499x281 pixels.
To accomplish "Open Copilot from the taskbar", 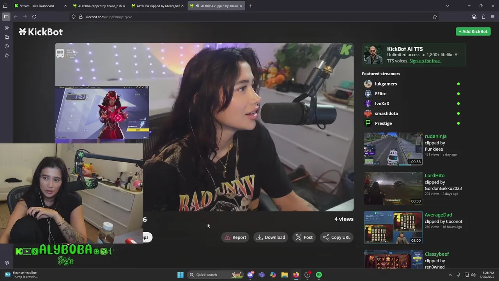I will click(x=273, y=275).
